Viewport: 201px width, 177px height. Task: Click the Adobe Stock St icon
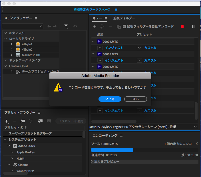coord(15,146)
